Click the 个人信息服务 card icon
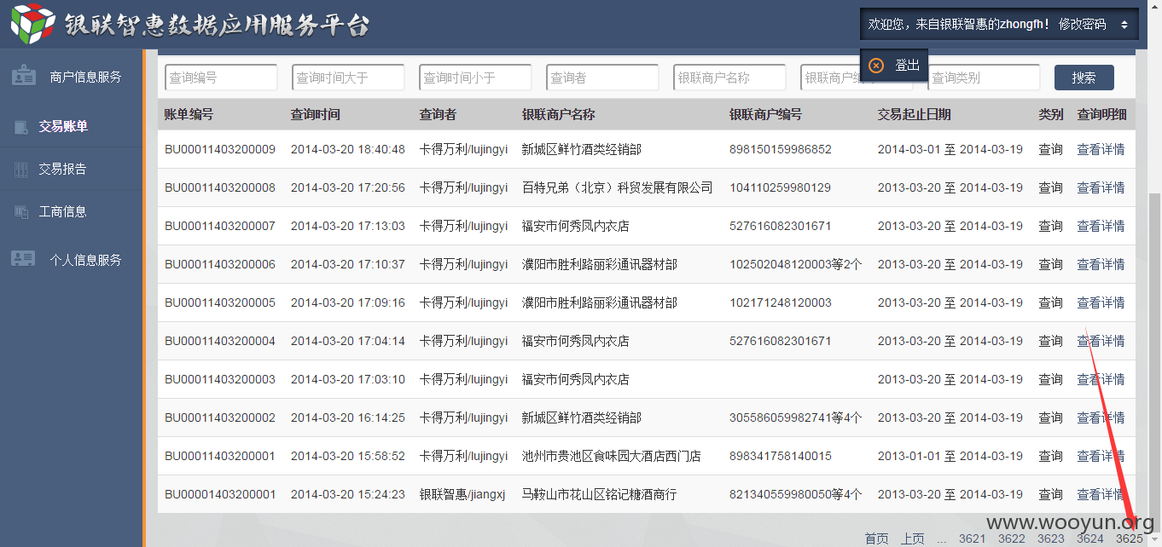The image size is (1162, 547). (x=24, y=259)
